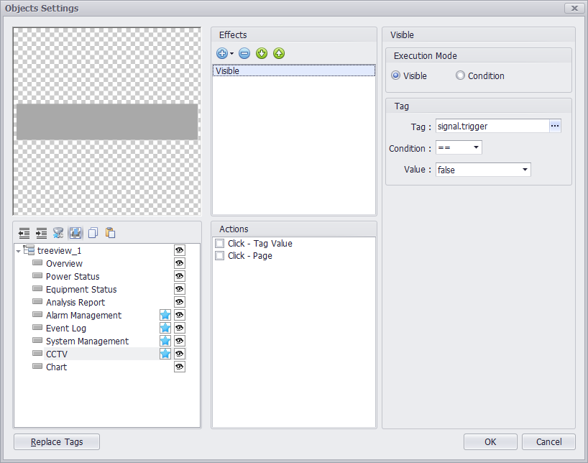Image resolution: width=588 pixels, height=463 pixels.
Task: Click the Cancel button
Action: tap(548, 441)
